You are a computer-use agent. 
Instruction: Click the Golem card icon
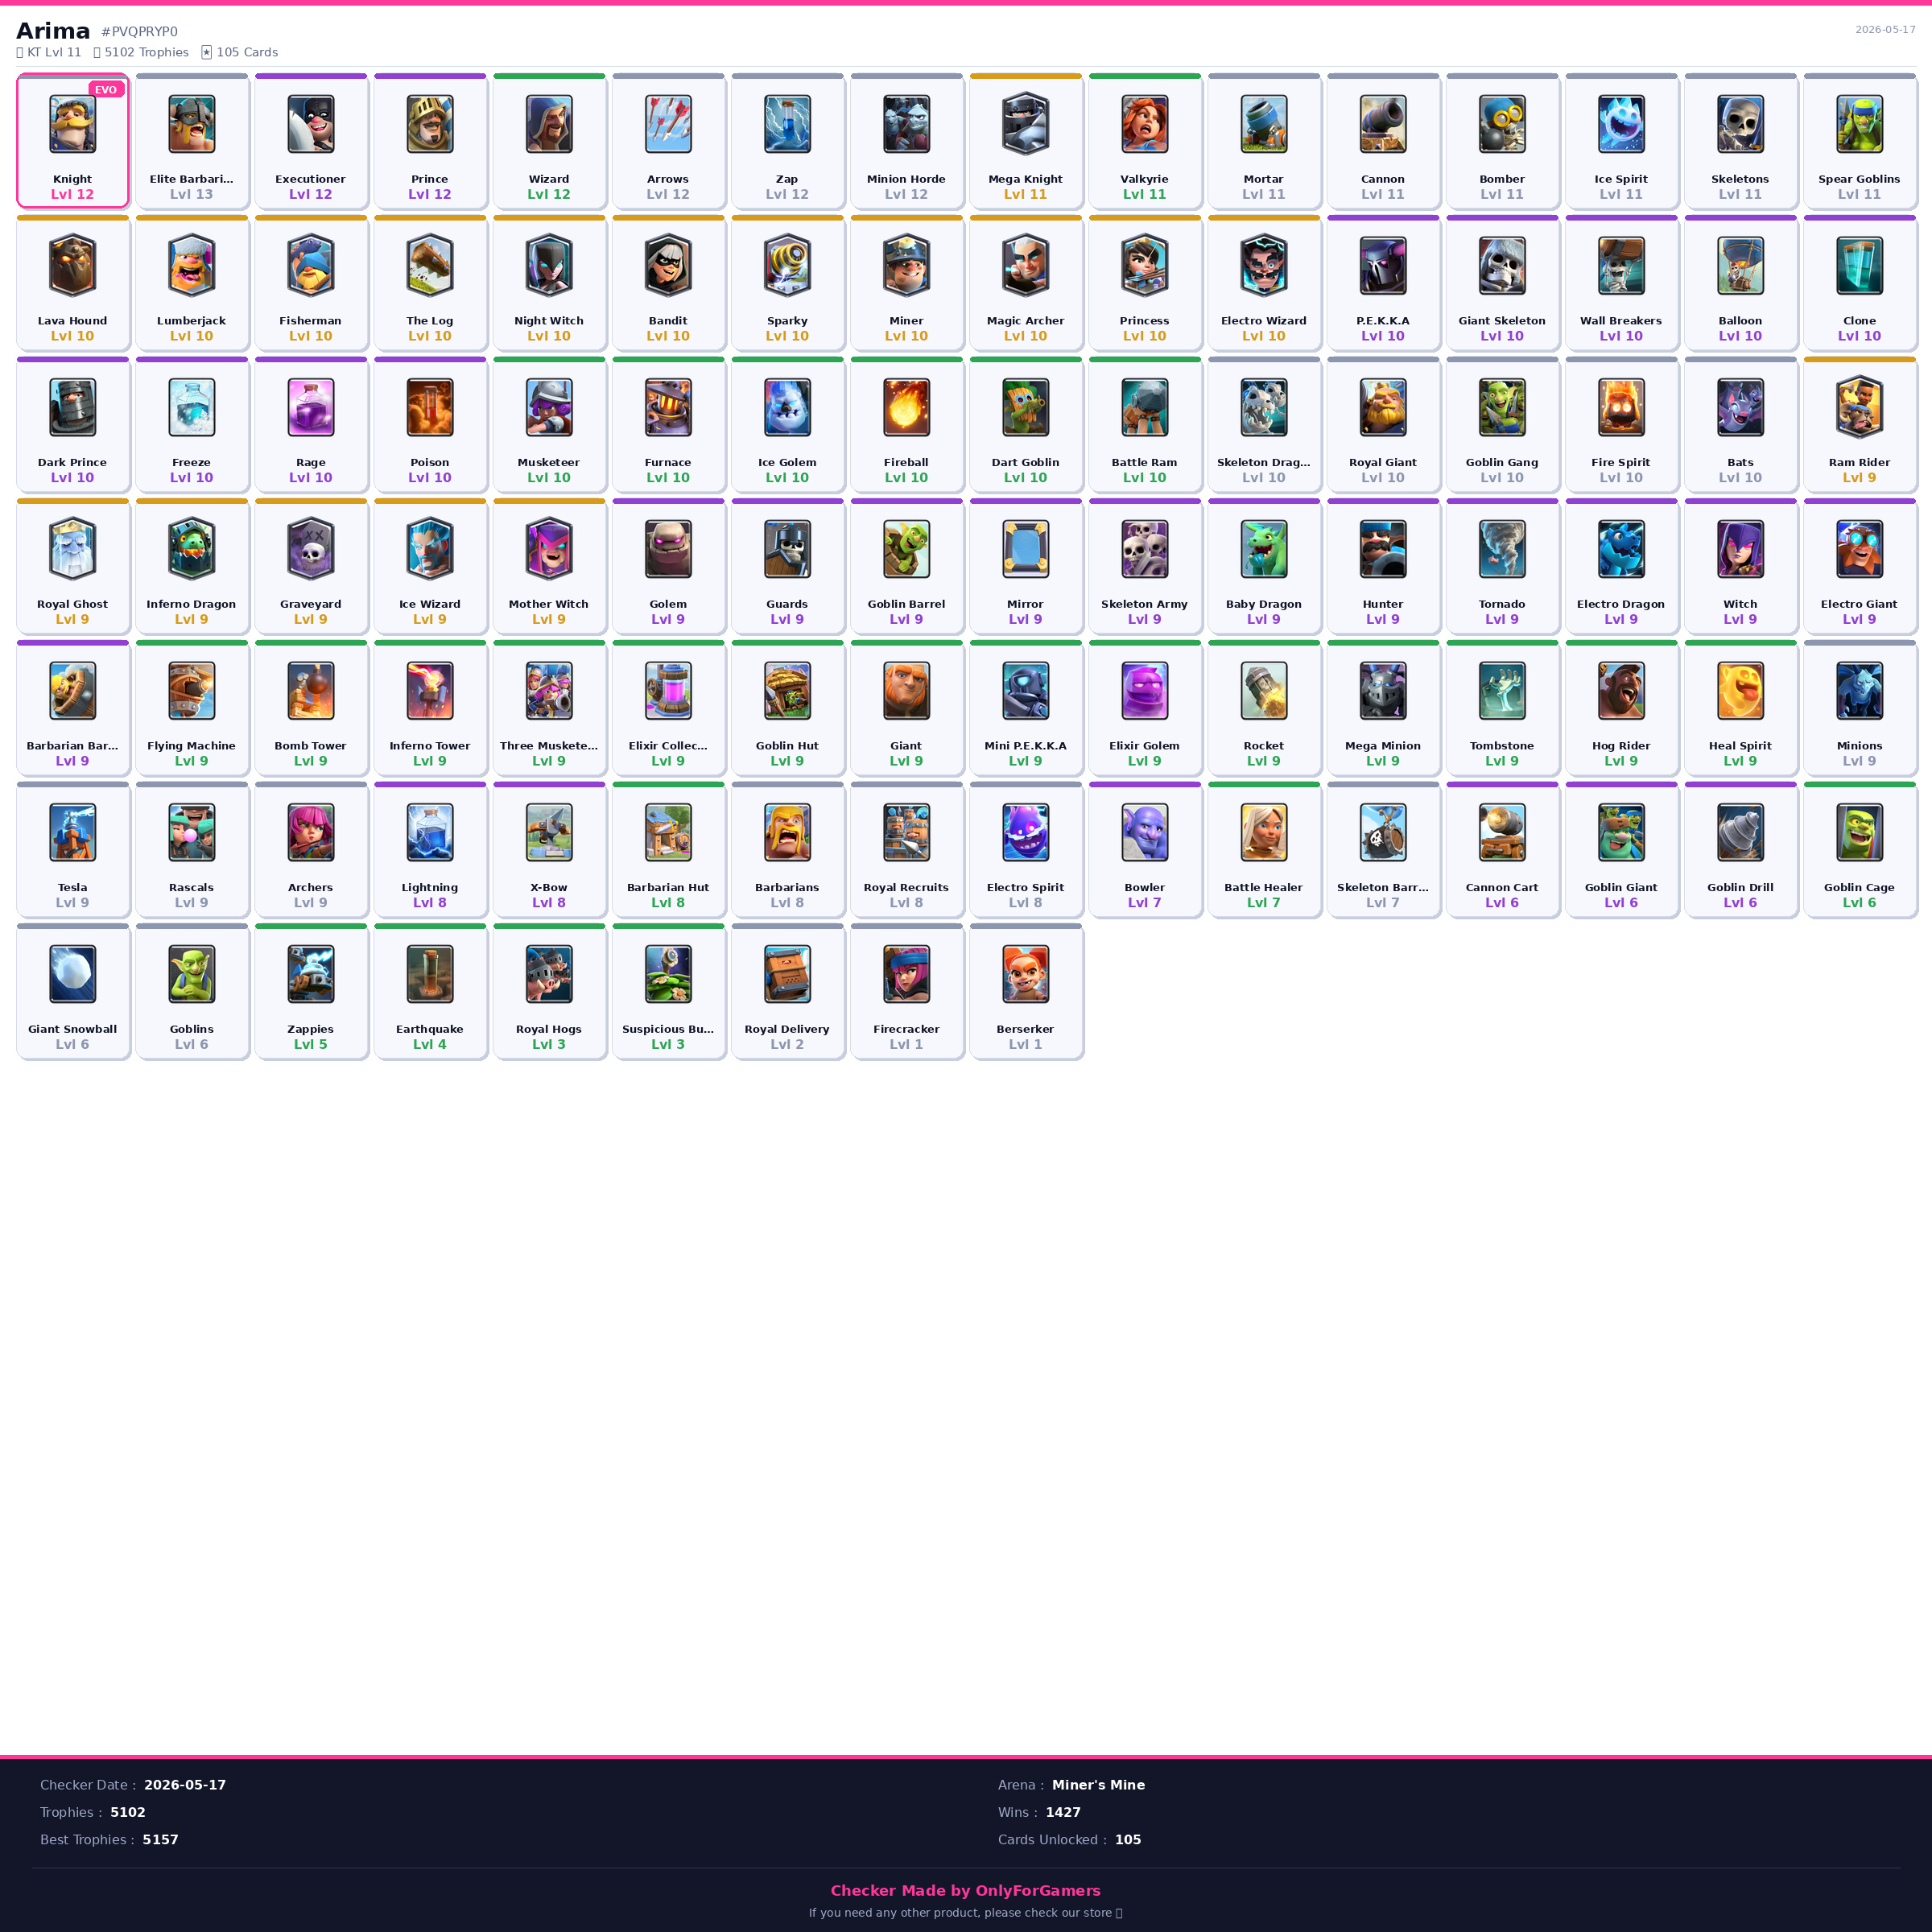point(668,549)
